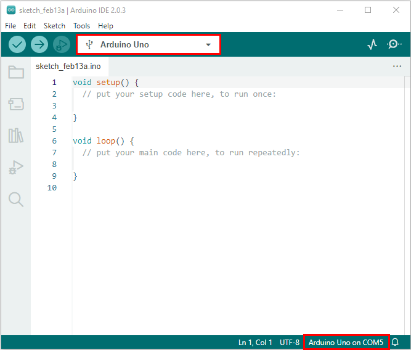
Task: Click the Verify checkmark button
Action: (17, 44)
